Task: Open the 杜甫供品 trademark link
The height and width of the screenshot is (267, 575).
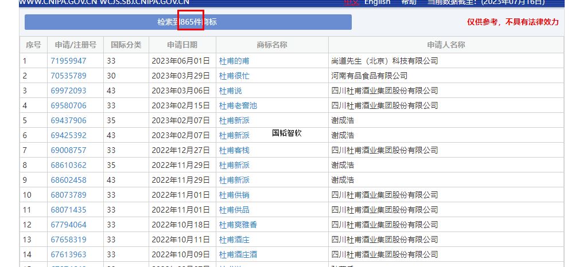Action: [234, 210]
